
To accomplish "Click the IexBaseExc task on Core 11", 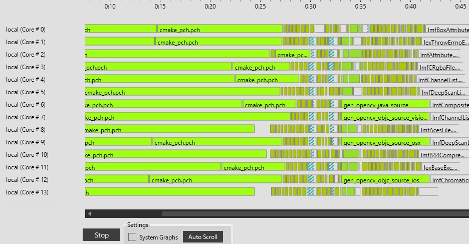I will pos(441,167).
